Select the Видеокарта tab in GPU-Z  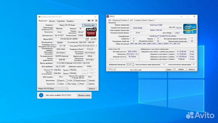tap(43, 21)
